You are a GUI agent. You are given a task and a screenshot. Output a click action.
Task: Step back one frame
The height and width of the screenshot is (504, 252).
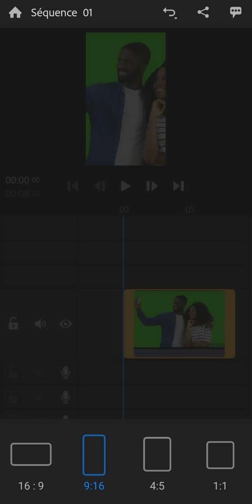99,186
